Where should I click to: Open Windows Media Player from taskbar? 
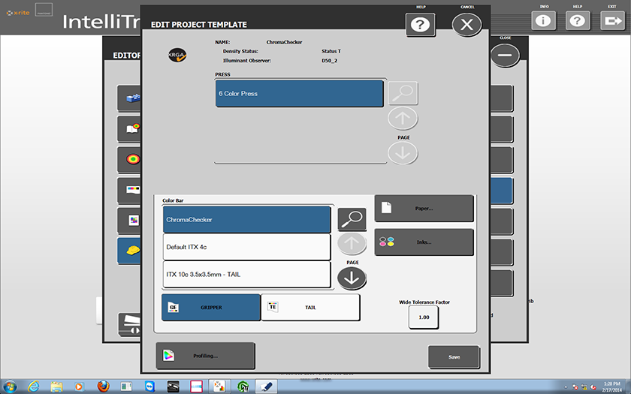(x=80, y=386)
